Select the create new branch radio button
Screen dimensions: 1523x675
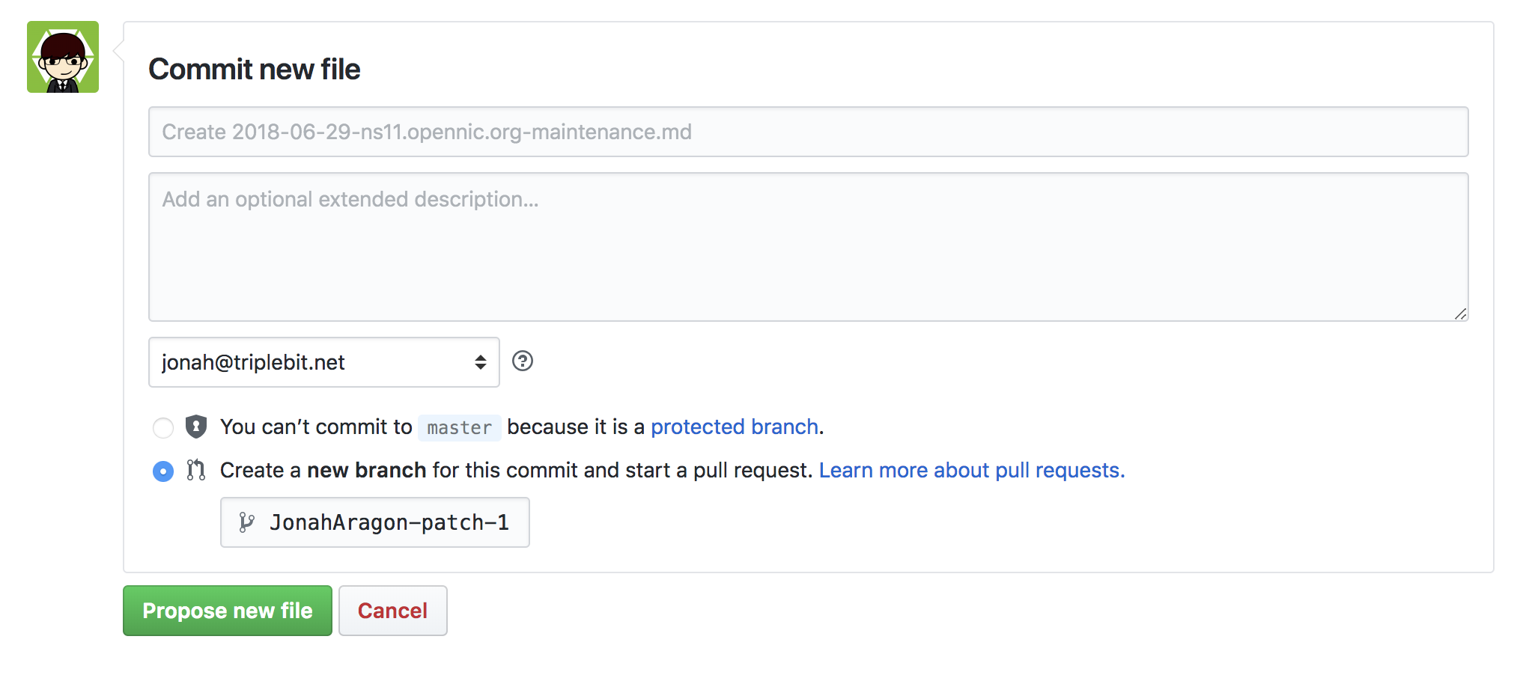[x=163, y=471]
